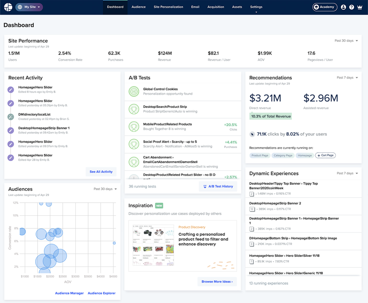Open the user account profile icon
The image size is (368, 303).
coord(343,7)
